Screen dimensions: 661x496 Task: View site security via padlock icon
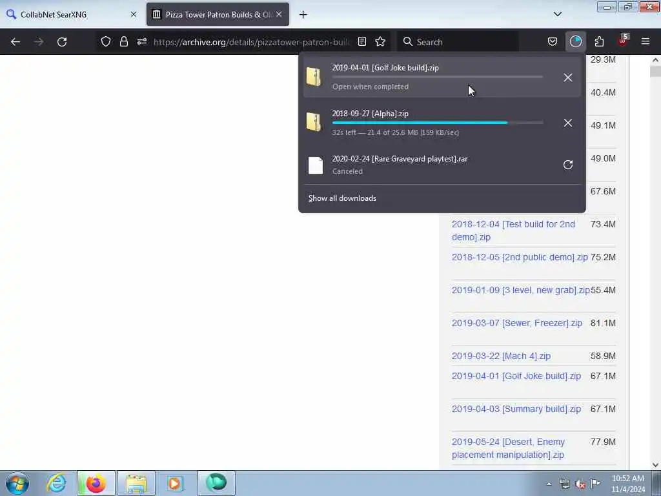click(123, 41)
